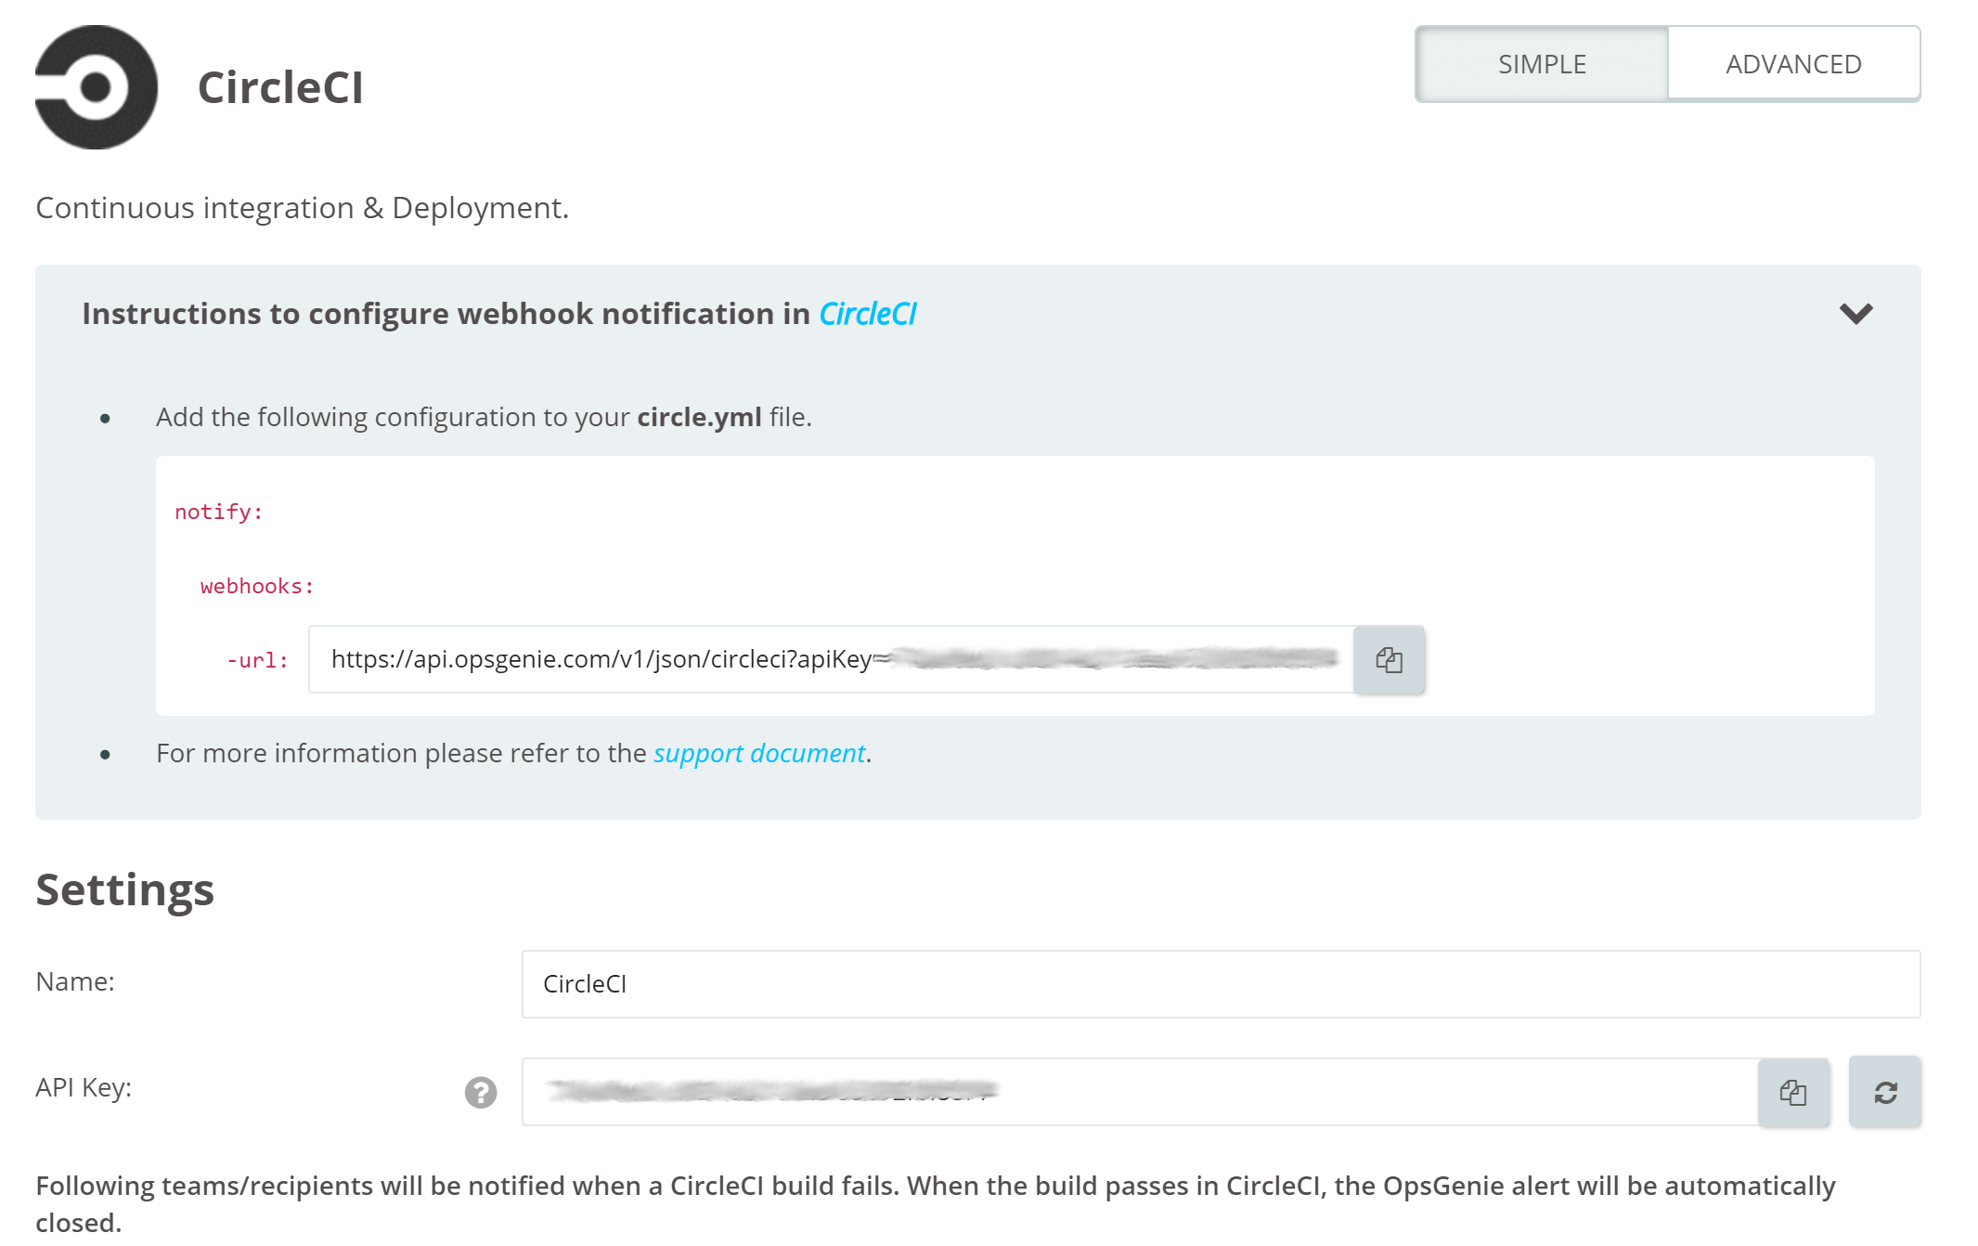Expand the instructions section heading
The height and width of the screenshot is (1246, 1978).
446,313
